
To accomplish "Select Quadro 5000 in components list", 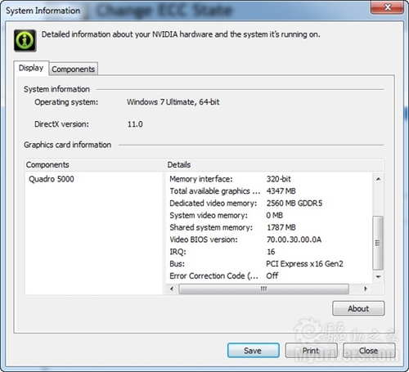I will (52, 179).
